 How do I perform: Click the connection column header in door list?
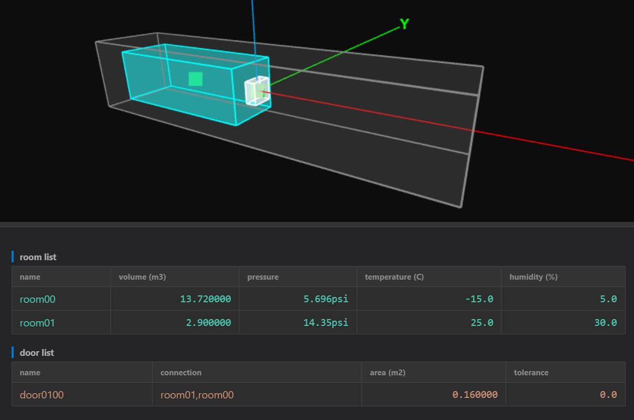pos(180,373)
